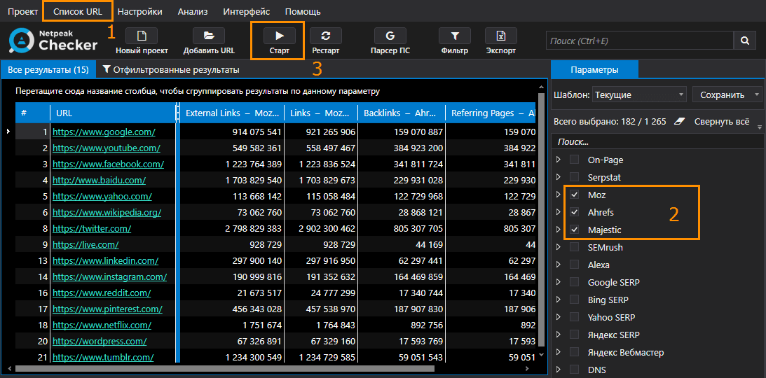This screenshot has width=766, height=378.
Task: Click the parameters Поиск... filter field
Action: pos(657,141)
